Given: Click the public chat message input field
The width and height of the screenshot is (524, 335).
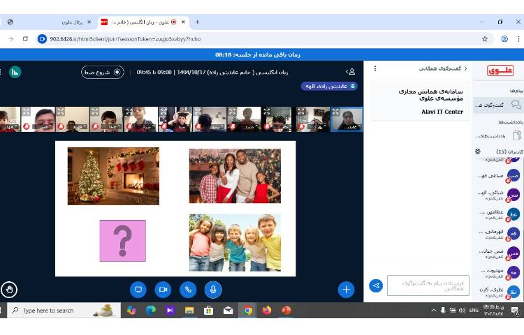Looking at the screenshot, I should (x=428, y=285).
